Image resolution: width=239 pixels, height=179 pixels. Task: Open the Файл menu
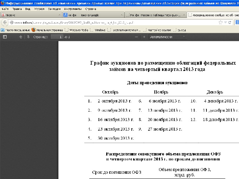click(x=5, y=9)
